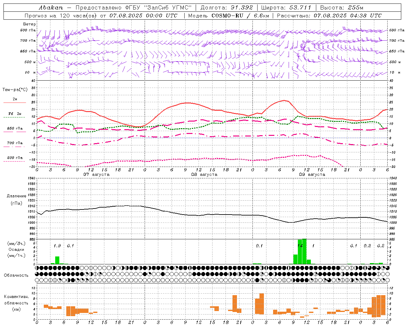Viewport: 406px width, 325px height.
Task: Click the 09 августа date label
Action: coord(312,175)
